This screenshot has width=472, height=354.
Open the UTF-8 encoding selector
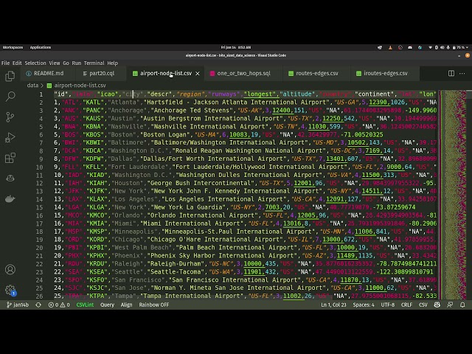click(386, 305)
